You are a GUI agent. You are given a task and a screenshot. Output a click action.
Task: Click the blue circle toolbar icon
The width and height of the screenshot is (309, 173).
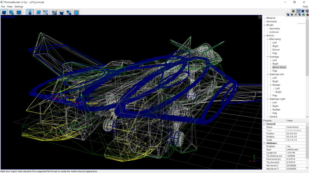76,12
